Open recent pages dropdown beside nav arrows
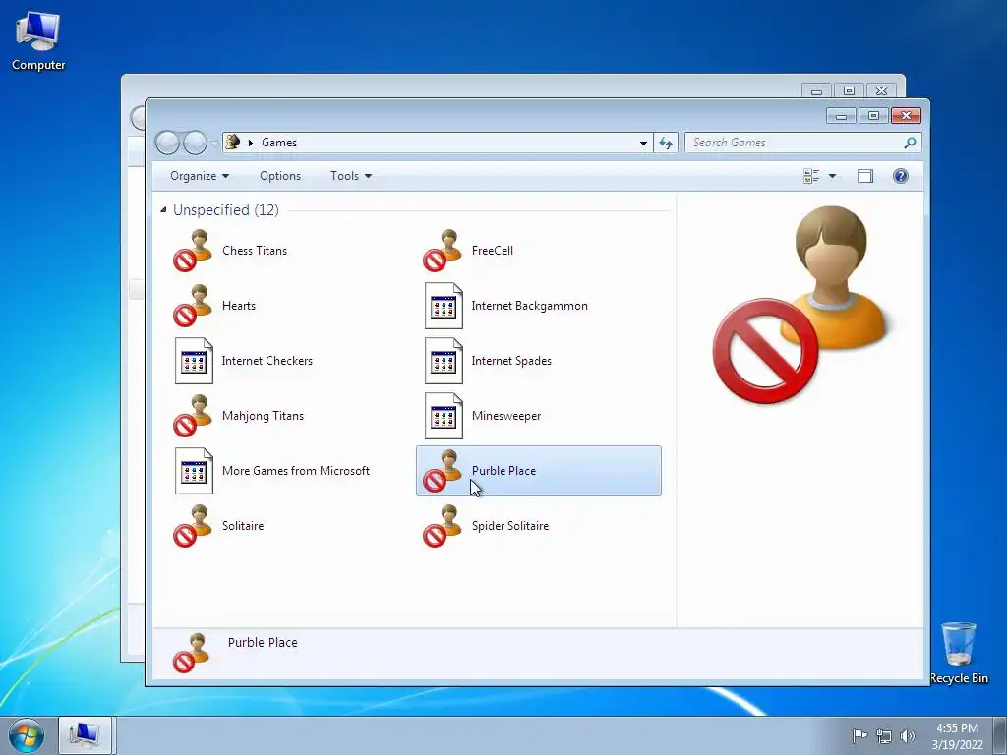1007x755 pixels. [213, 144]
